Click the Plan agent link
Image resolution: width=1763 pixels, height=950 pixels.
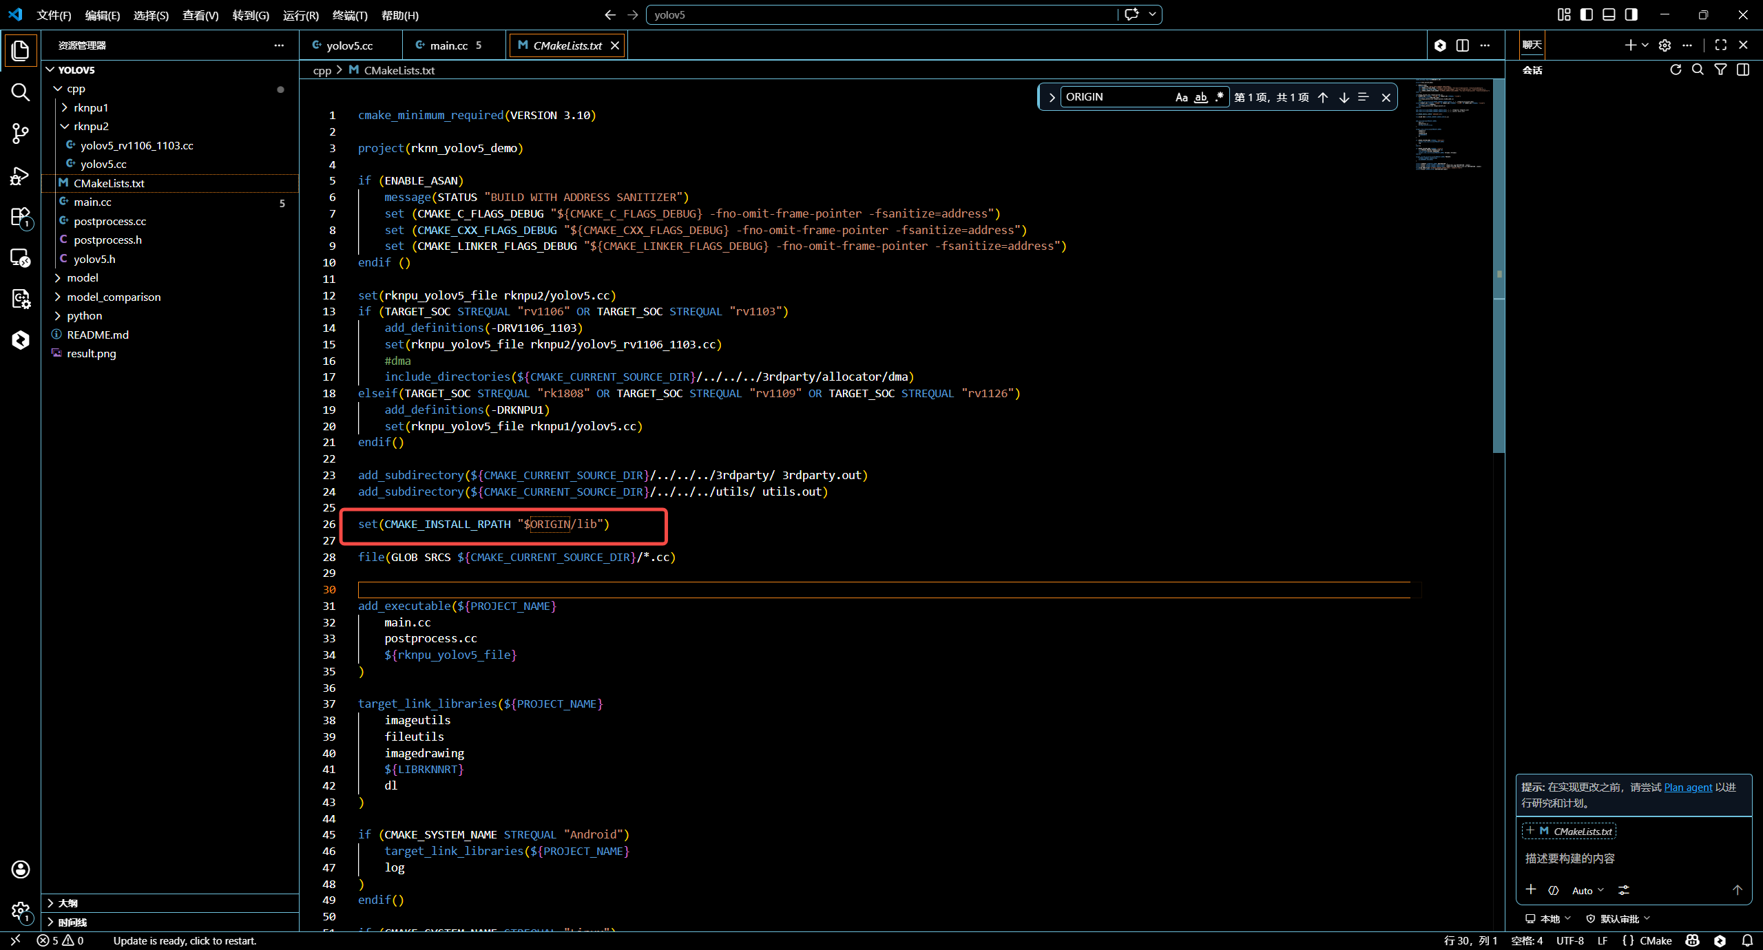[1687, 787]
